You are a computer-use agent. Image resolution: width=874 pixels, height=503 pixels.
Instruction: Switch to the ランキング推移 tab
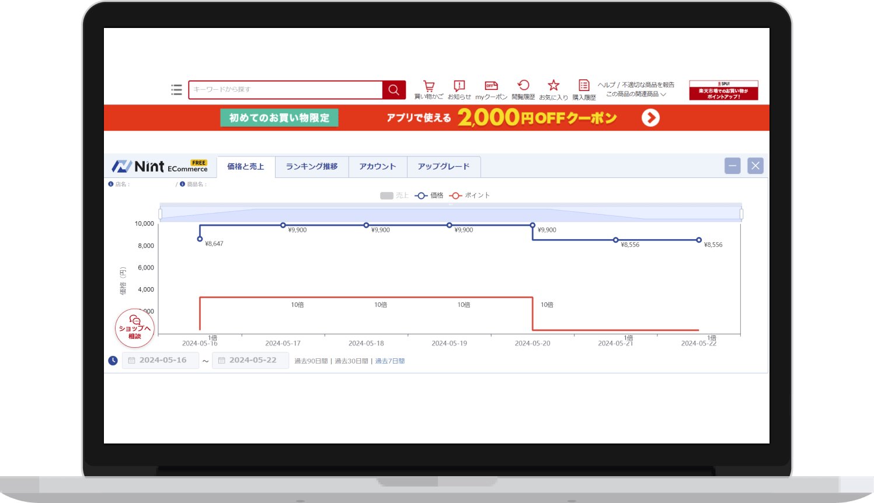312,167
